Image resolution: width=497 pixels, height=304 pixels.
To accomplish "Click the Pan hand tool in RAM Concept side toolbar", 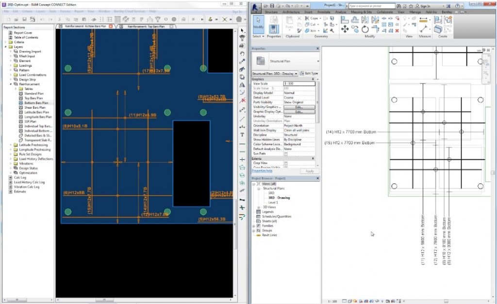I will coord(242,53).
